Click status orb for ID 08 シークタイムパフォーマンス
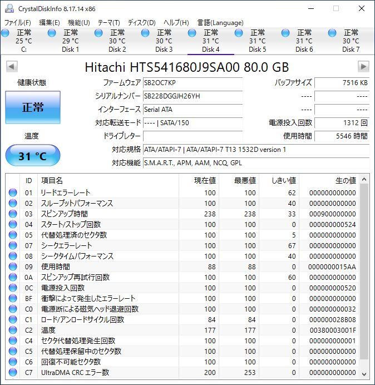The height and width of the screenshot is (385, 375). point(13,256)
